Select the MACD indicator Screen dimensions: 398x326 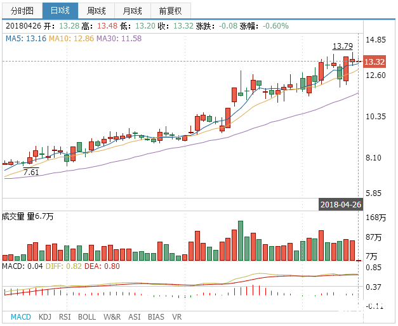tap(21, 317)
